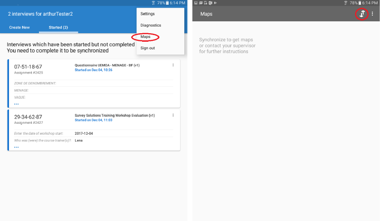Screen dimensions: 380x221
Task: Select the Started (2) tab
Action: coord(58,28)
